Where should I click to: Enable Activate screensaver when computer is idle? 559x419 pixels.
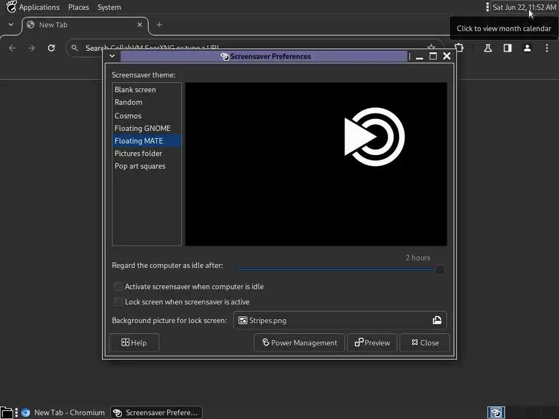coord(118,286)
